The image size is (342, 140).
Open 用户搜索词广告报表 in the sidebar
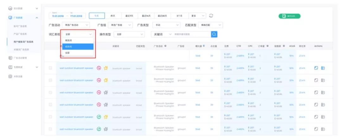pyautogui.click(x=23, y=42)
